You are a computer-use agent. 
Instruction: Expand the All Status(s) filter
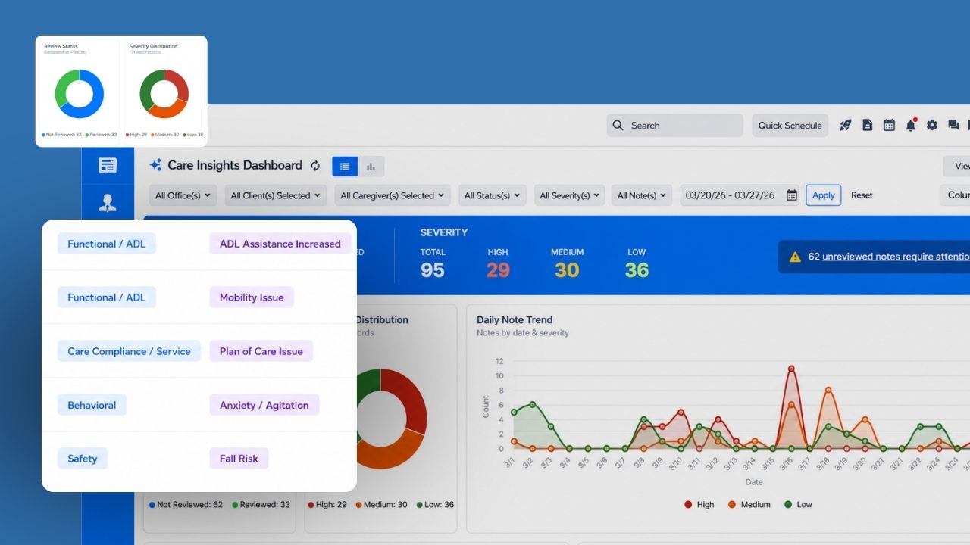pyautogui.click(x=493, y=195)
